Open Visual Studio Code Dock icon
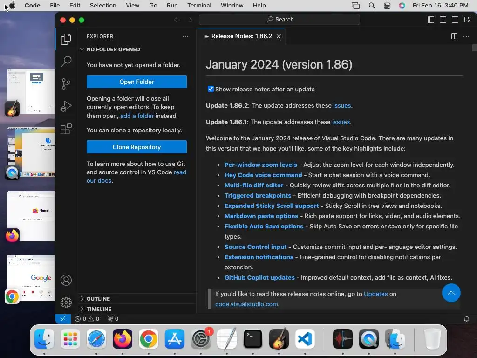 tap(305, 339)
